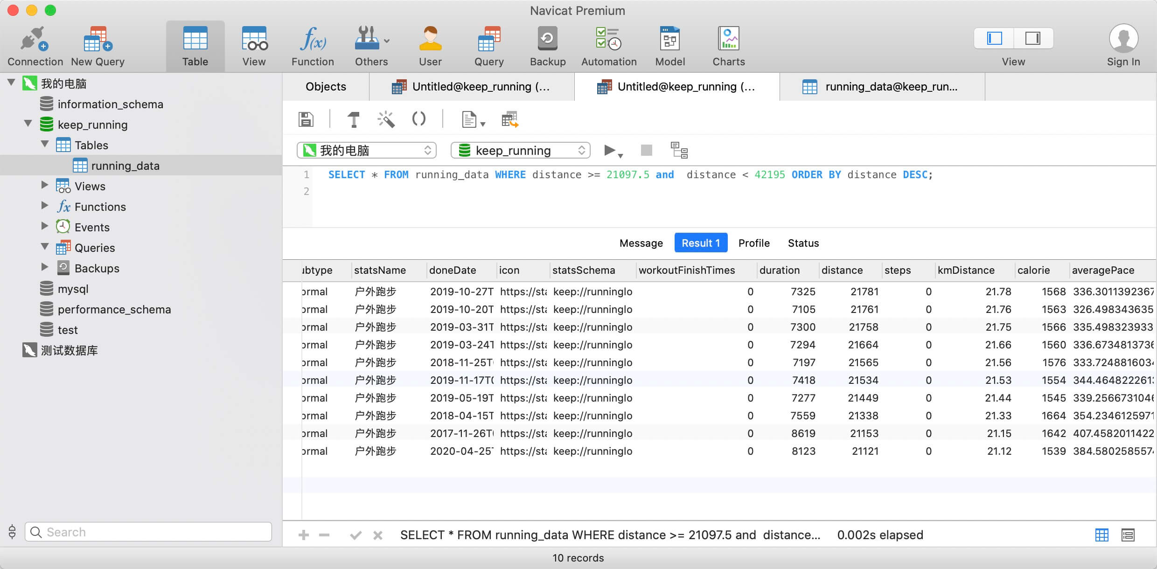This screenshot has width=1157, height=569.
Task: Switch to first Untitled@keep_running query tab
Action: click(x=472, y=87)
